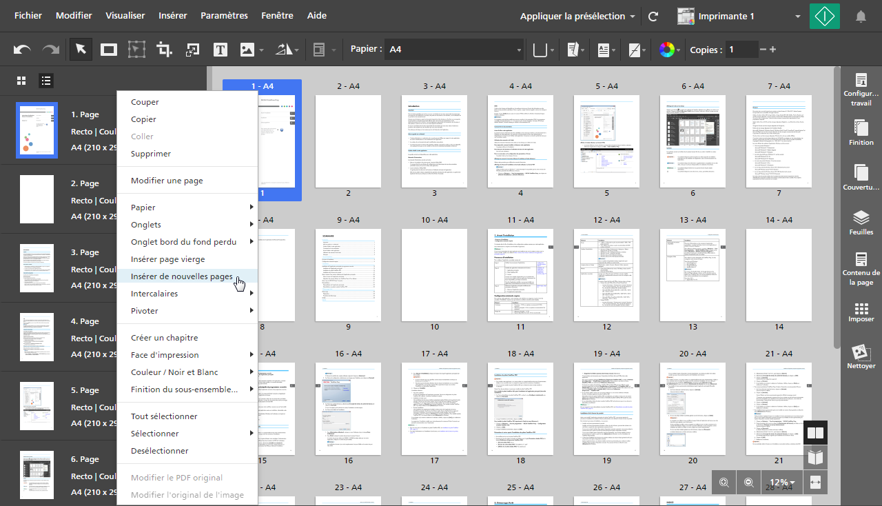Open the Aide menu
Screen dimensions: 882x506
click(x=317, y=16)
